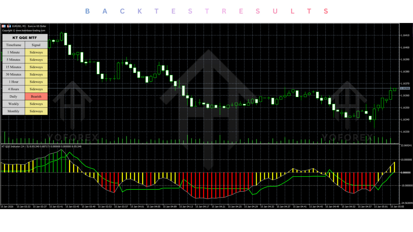Click the 22.069241 indicator scale value
Viewport: 413px width, 232px height.
[406, 145]
